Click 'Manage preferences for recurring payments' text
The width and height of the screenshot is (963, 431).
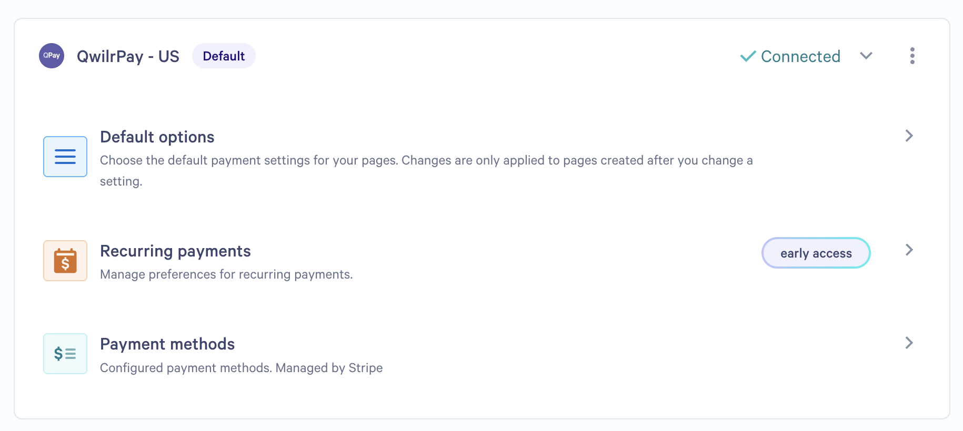(x=226, y=274)
